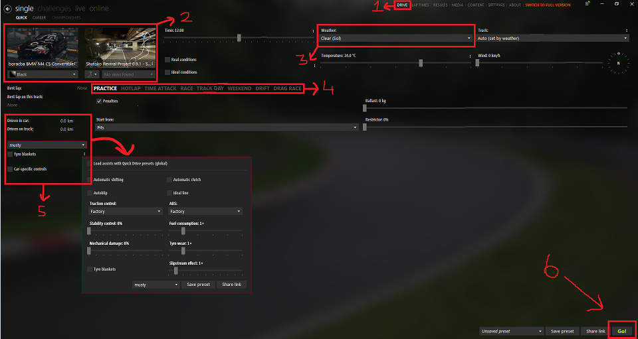Select the BMW M4 CS car thumbnail
Image resolution: width=638 pixels, height=339 pixels.
pyautogui.click(x=43, y=47)
